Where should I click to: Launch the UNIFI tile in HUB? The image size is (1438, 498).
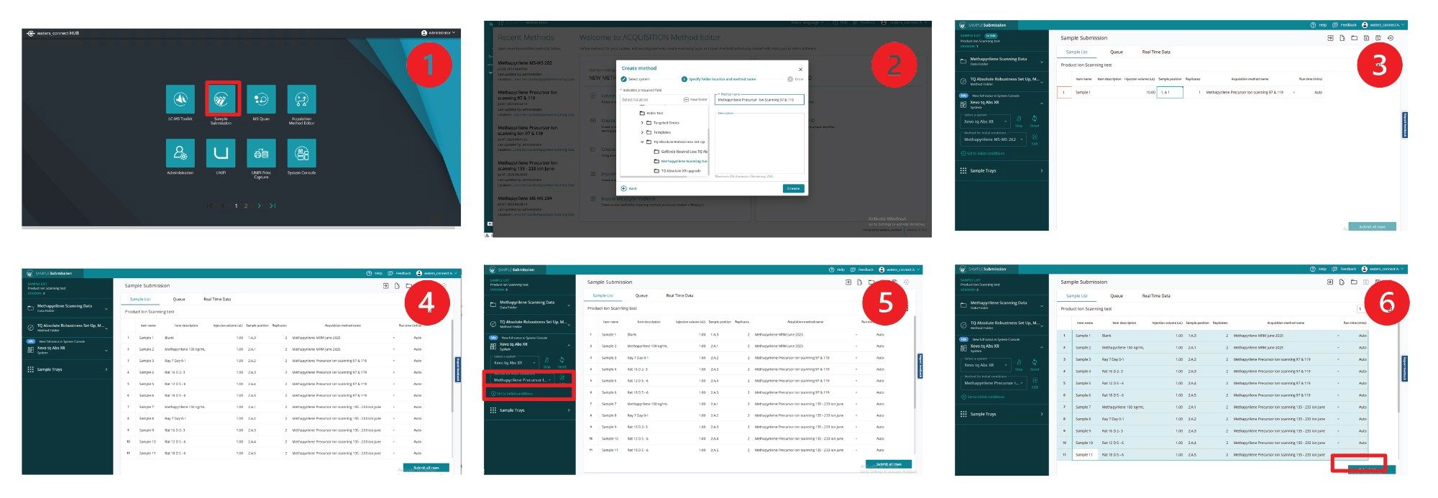coord(221,153)
